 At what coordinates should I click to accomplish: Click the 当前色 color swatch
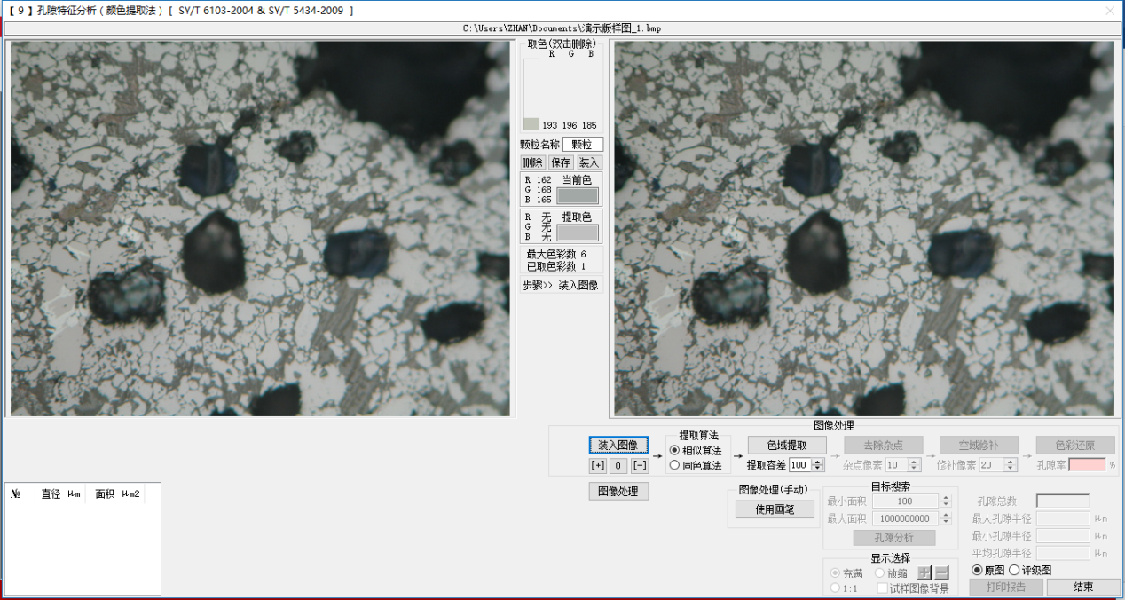[578, 196]
